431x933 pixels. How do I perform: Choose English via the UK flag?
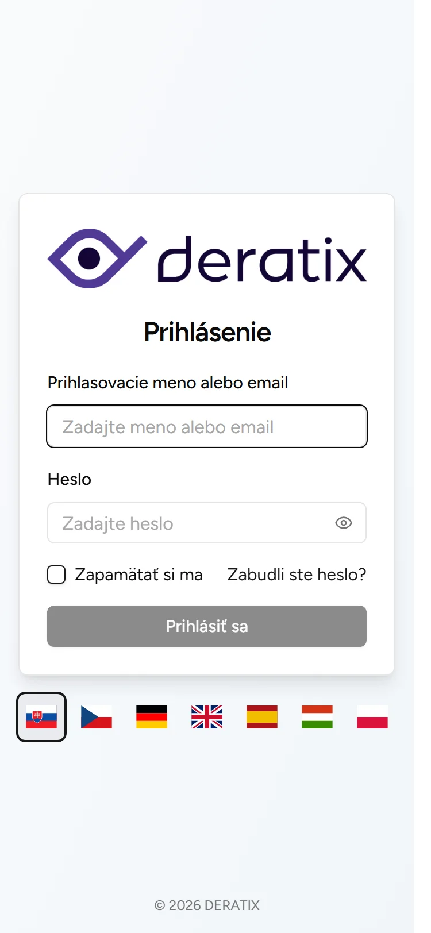pyautogui.click(x=206, y=717)
